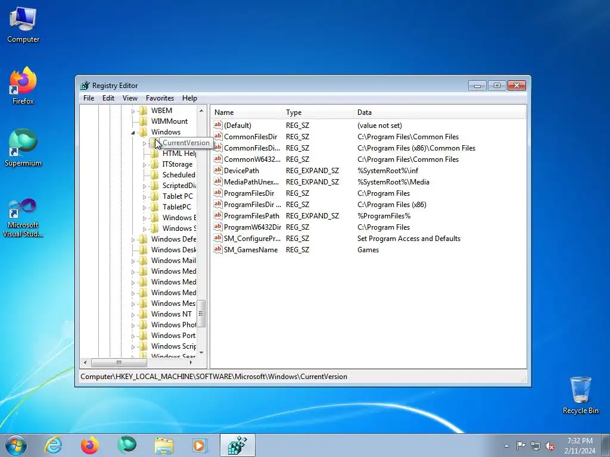The height and width of the screenshot is (457, 610).
Task: Click the Data column header
Action: 440,112
